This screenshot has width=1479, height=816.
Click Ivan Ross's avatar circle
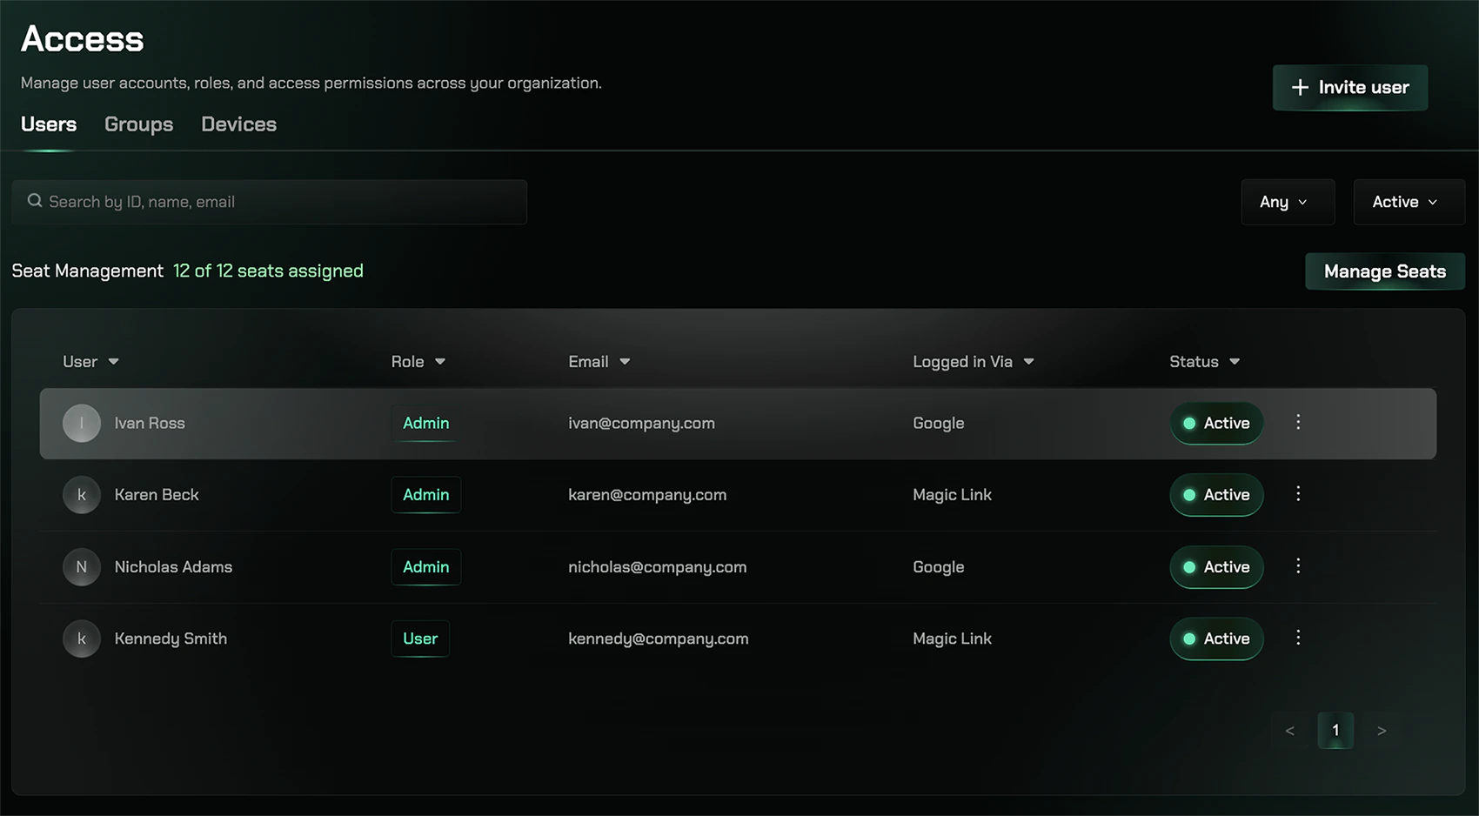[x=81, y=423]
